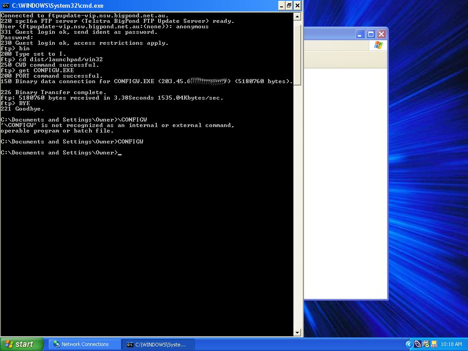Click the cmd scrollbar up arrow
The image size is (468, 351).
tap(297, 17)
